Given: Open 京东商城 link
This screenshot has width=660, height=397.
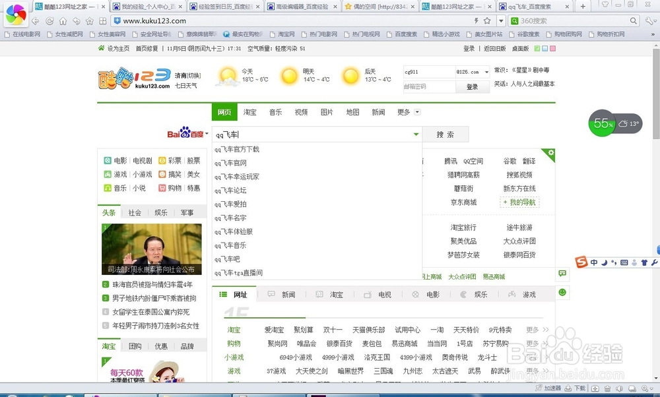Looking at the screenshot, I should tap(463, 202).
